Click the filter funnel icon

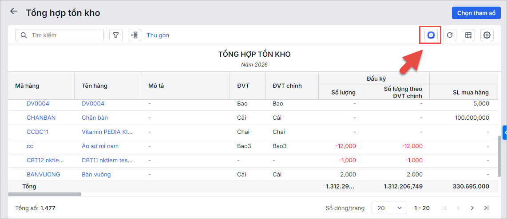(x=116, y=35)
